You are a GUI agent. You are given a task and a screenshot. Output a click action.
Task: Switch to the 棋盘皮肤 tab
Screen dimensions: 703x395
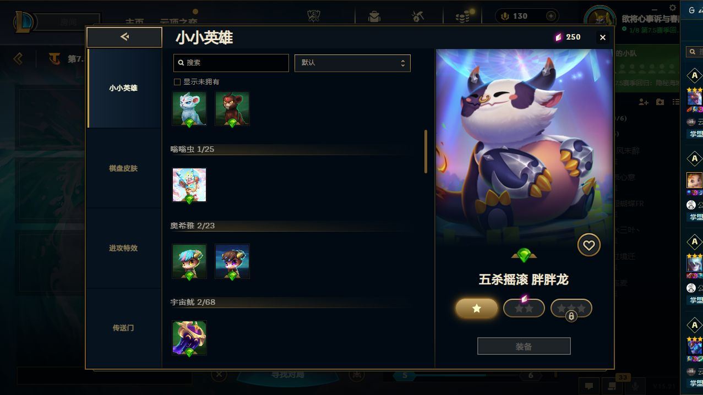(123, 168)
